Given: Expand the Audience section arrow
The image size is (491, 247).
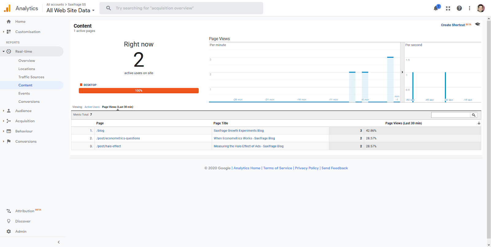Looking at the screenshot, I should 3,111.
